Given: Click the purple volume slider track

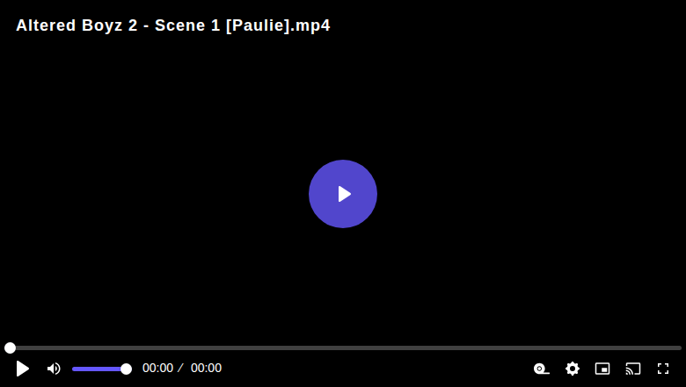Looking at the screenshot, I should (x=99, y=369).
